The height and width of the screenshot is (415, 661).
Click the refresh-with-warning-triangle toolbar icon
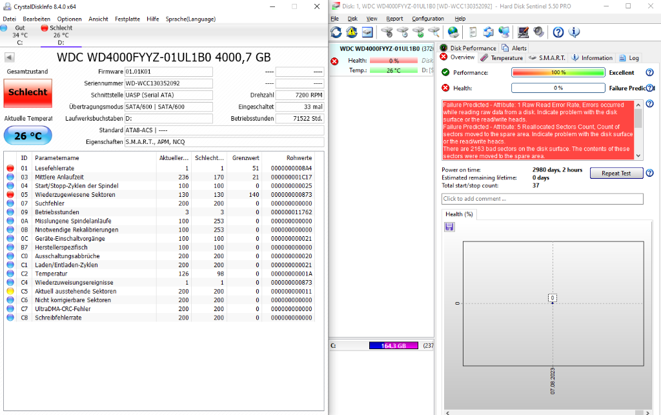[352, 32]
